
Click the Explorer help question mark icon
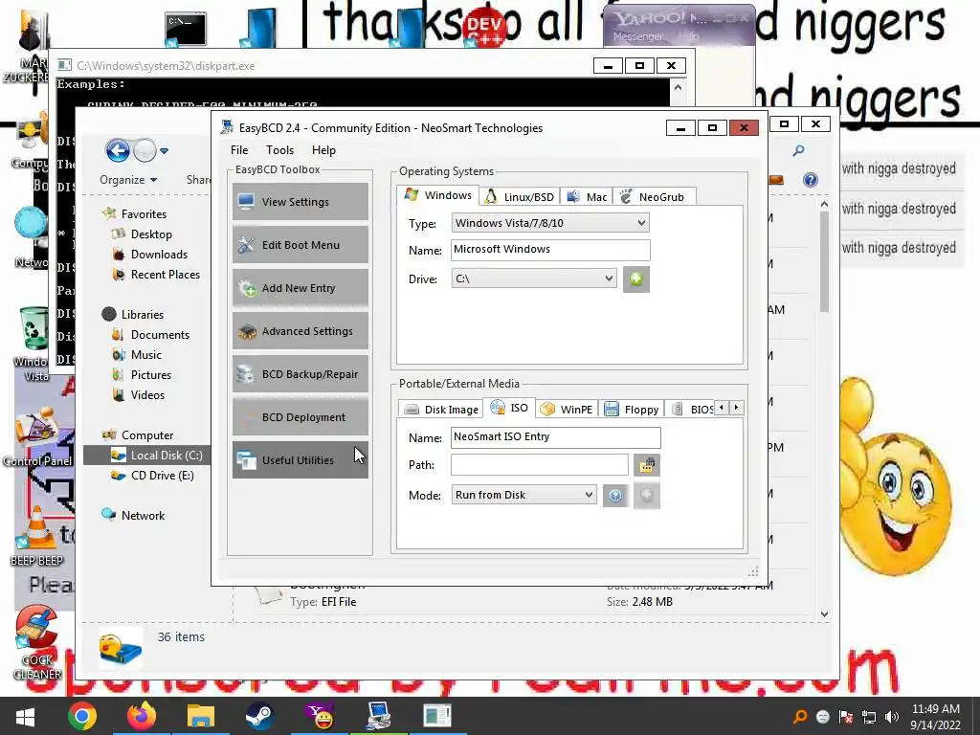pos(810,180)
